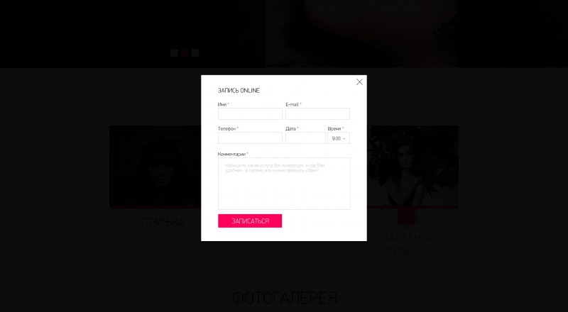The width and height of the screenshot is (568, 312).
Task: Activate the Дата input field
Action: point(306,138)
